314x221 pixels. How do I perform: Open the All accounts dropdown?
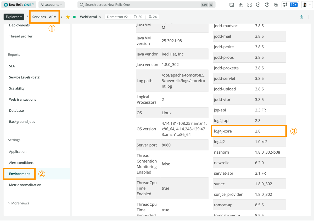(52, 5)
